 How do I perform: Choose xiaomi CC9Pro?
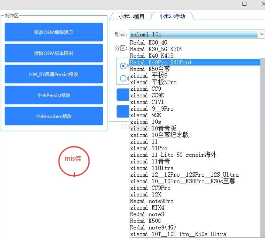pyautogui.click(x=195, y=188)
